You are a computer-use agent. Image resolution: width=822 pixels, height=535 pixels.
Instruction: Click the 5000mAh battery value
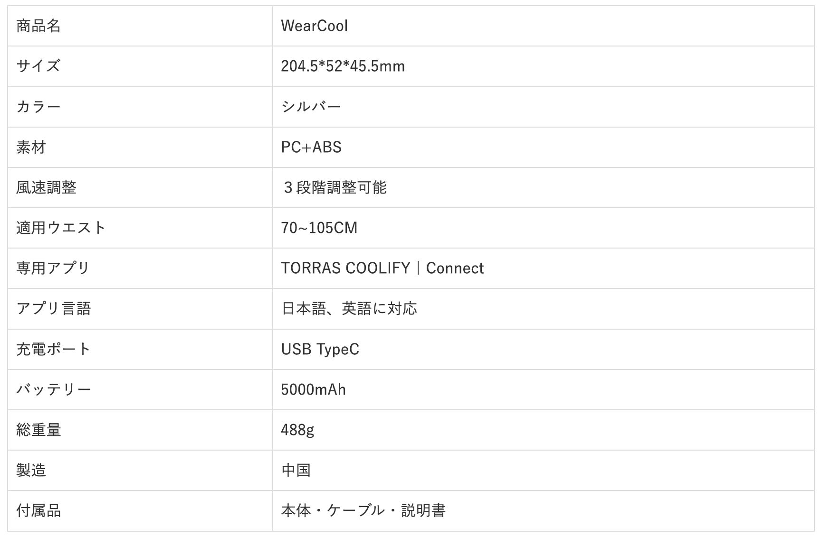coord(313,389)
